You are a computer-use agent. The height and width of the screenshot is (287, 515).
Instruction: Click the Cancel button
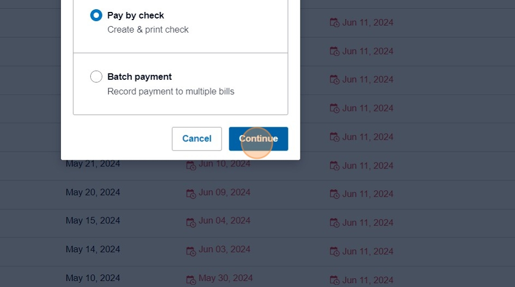197,139
